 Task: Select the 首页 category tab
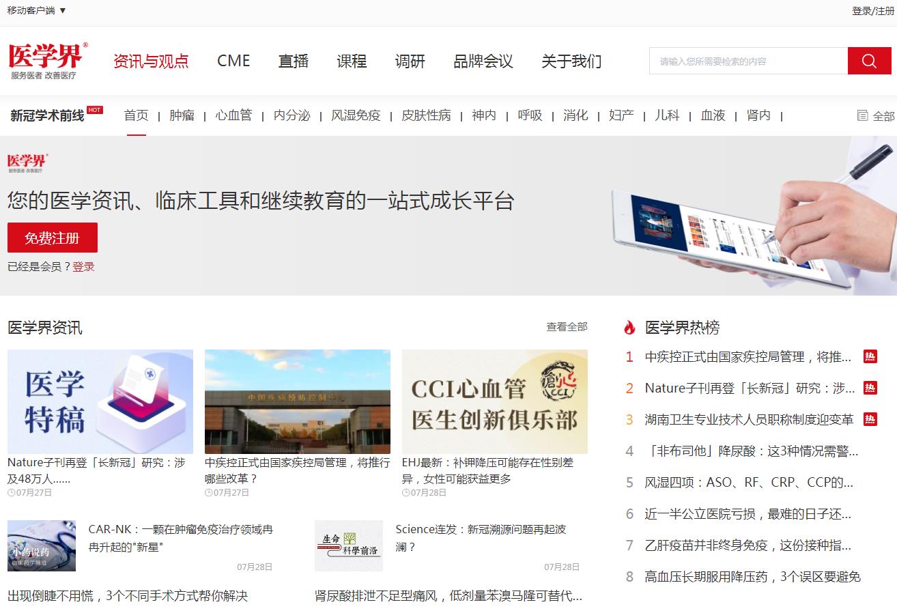[x=136, y=115]
